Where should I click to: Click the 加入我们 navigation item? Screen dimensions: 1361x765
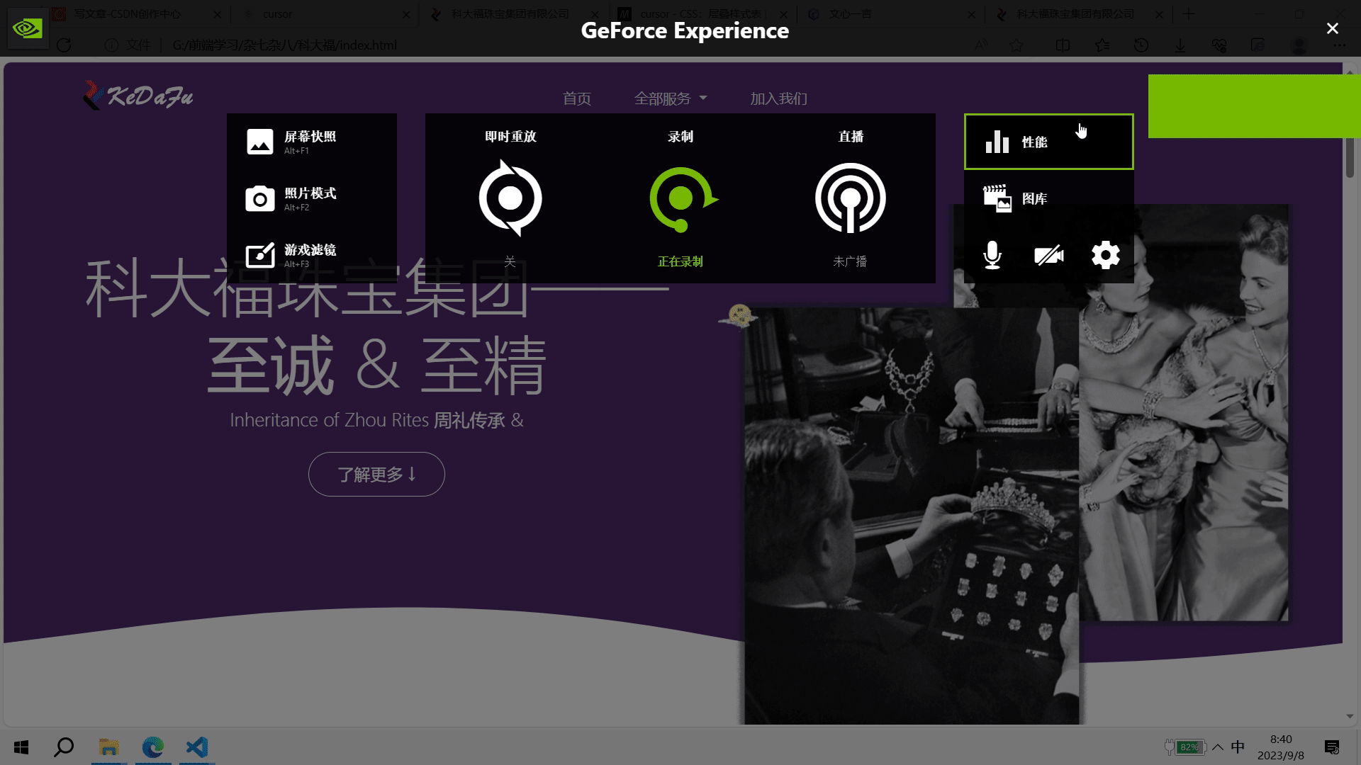[x=778, y=98]
